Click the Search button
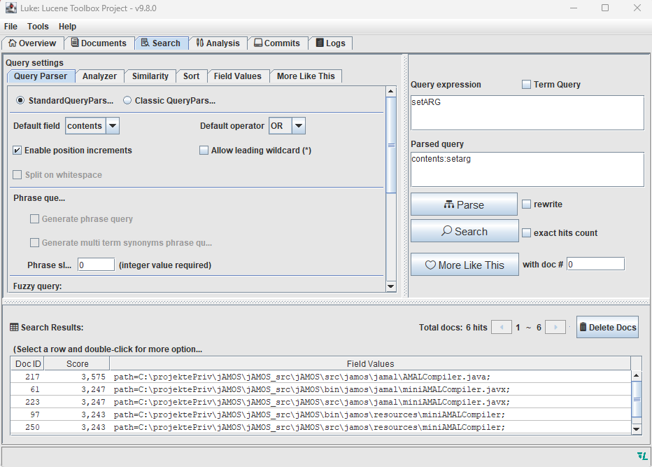This screenshot has width=652, height=467. (x=464, y=231)
